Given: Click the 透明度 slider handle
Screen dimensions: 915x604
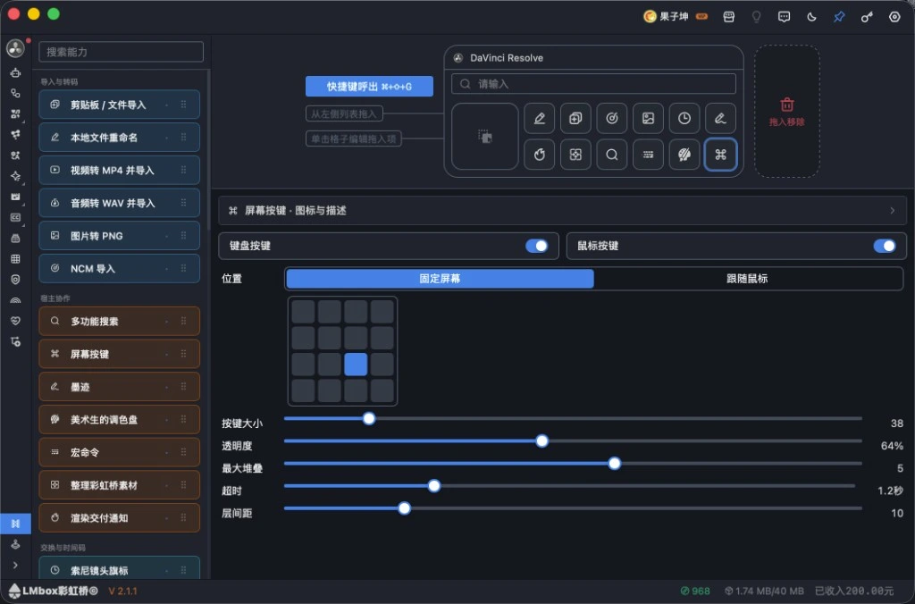Looking at the screenshot, I should coord(541,440).
